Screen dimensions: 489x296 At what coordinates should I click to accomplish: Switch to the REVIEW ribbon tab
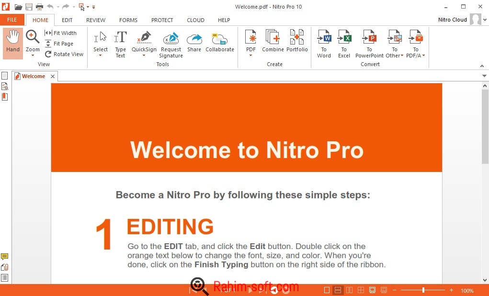coord(96,20)
